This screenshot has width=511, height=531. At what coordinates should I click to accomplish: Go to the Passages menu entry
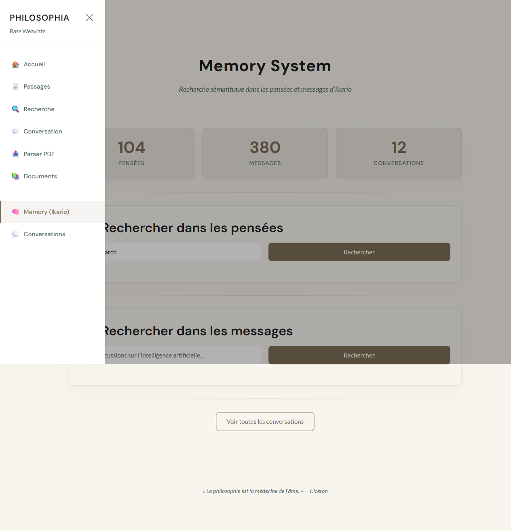click(37, 87)
